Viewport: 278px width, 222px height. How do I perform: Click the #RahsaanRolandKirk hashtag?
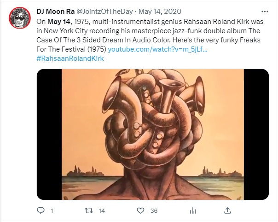pyautogui.click(x=70, y=58)
